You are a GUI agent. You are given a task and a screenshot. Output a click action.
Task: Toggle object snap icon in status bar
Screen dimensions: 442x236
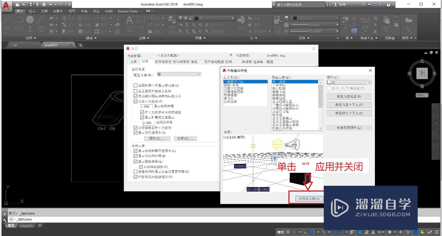[341, 232]
